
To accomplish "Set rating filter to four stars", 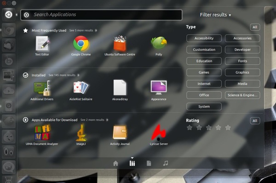I will [x=218, y=128].
